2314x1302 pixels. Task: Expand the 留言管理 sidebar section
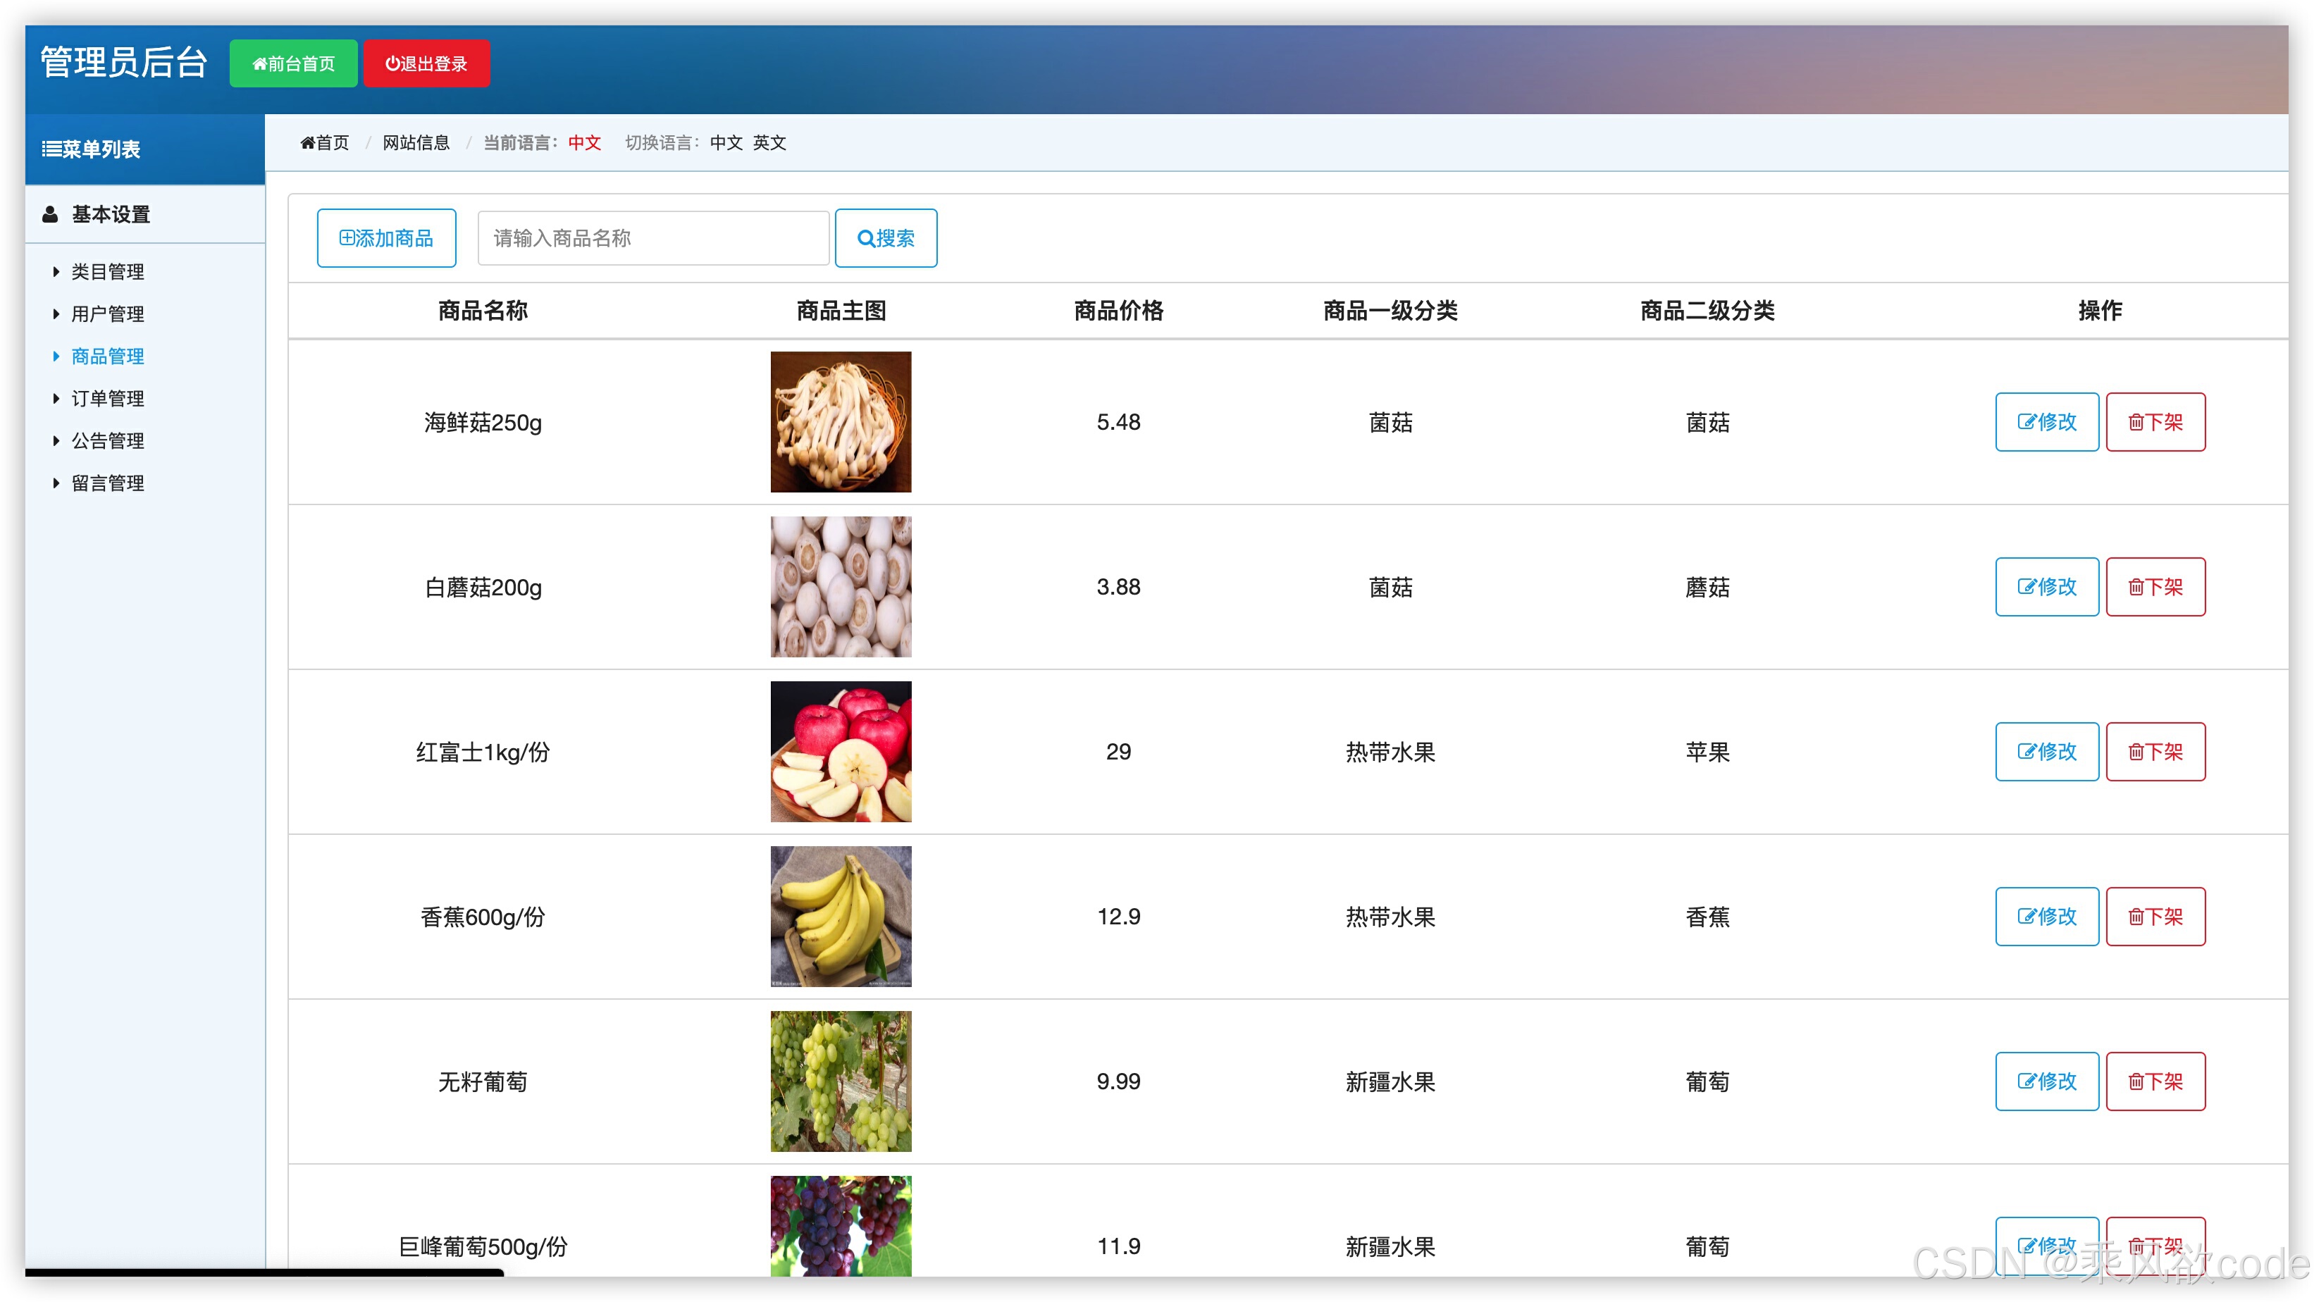107,482
